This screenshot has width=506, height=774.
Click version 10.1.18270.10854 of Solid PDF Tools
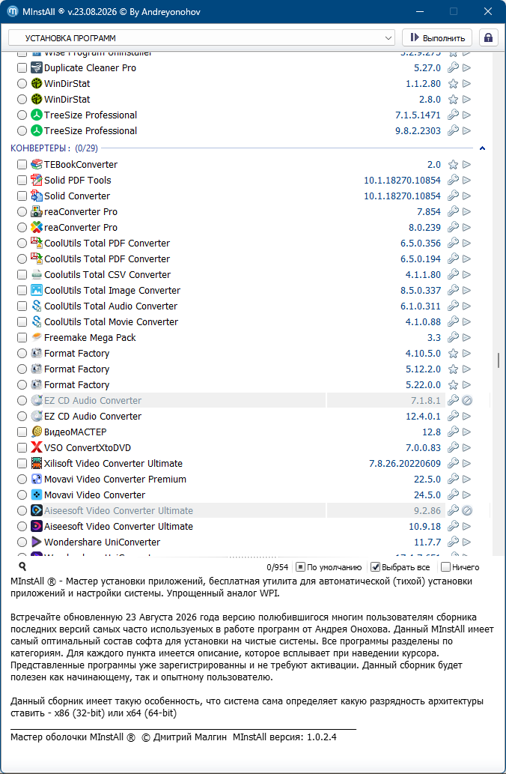[403, 180]
